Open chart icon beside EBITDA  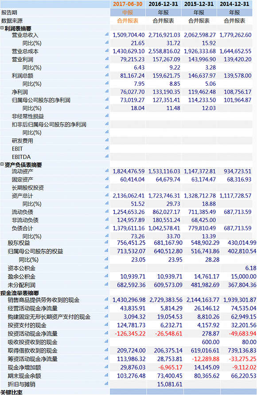[x=107, y=156]
